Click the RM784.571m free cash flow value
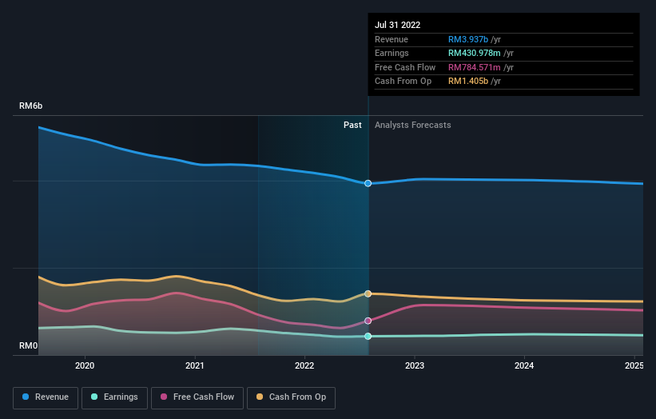The image size is (656, 419). point(474,67)
